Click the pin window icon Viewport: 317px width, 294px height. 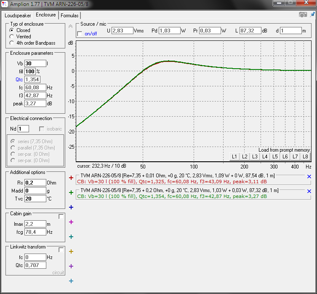pos(312,15)
